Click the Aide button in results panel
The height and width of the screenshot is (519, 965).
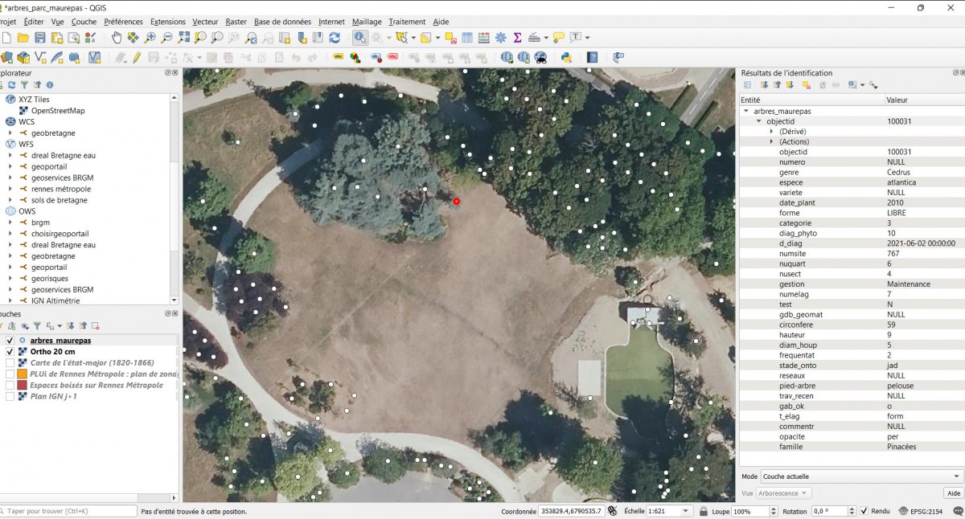(x=952, y=492)
